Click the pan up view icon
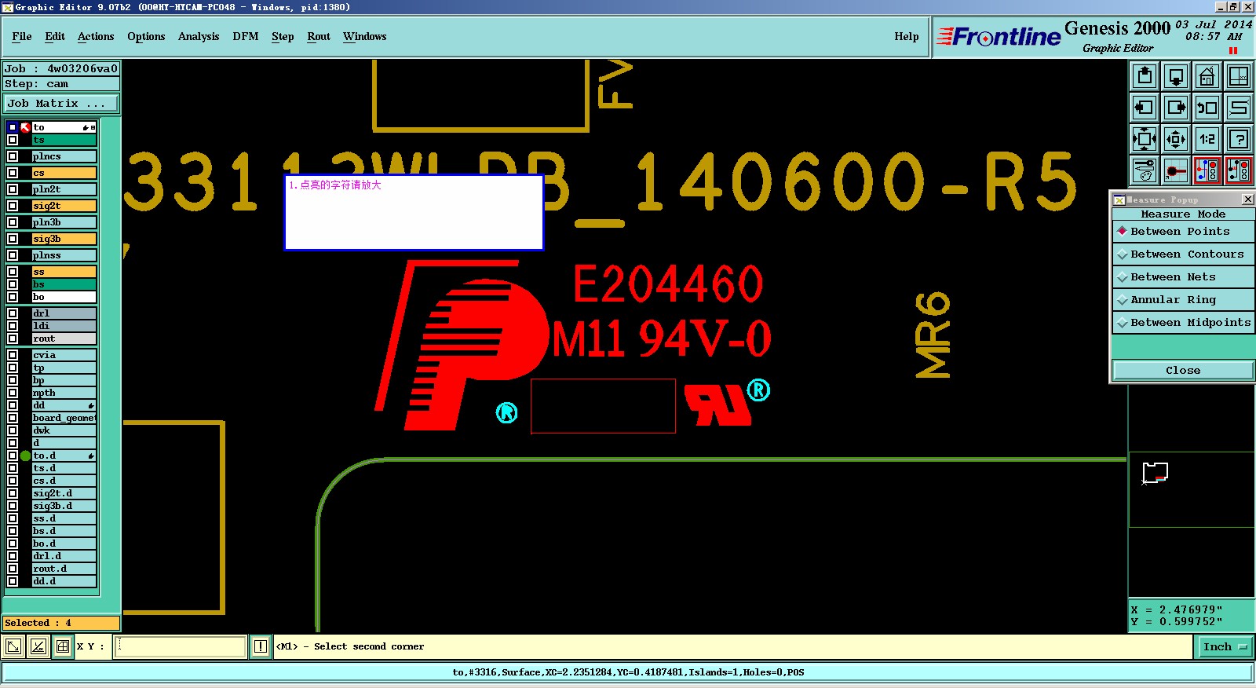This screenshot has height=688, width=1256. [x=1145, y=76]
